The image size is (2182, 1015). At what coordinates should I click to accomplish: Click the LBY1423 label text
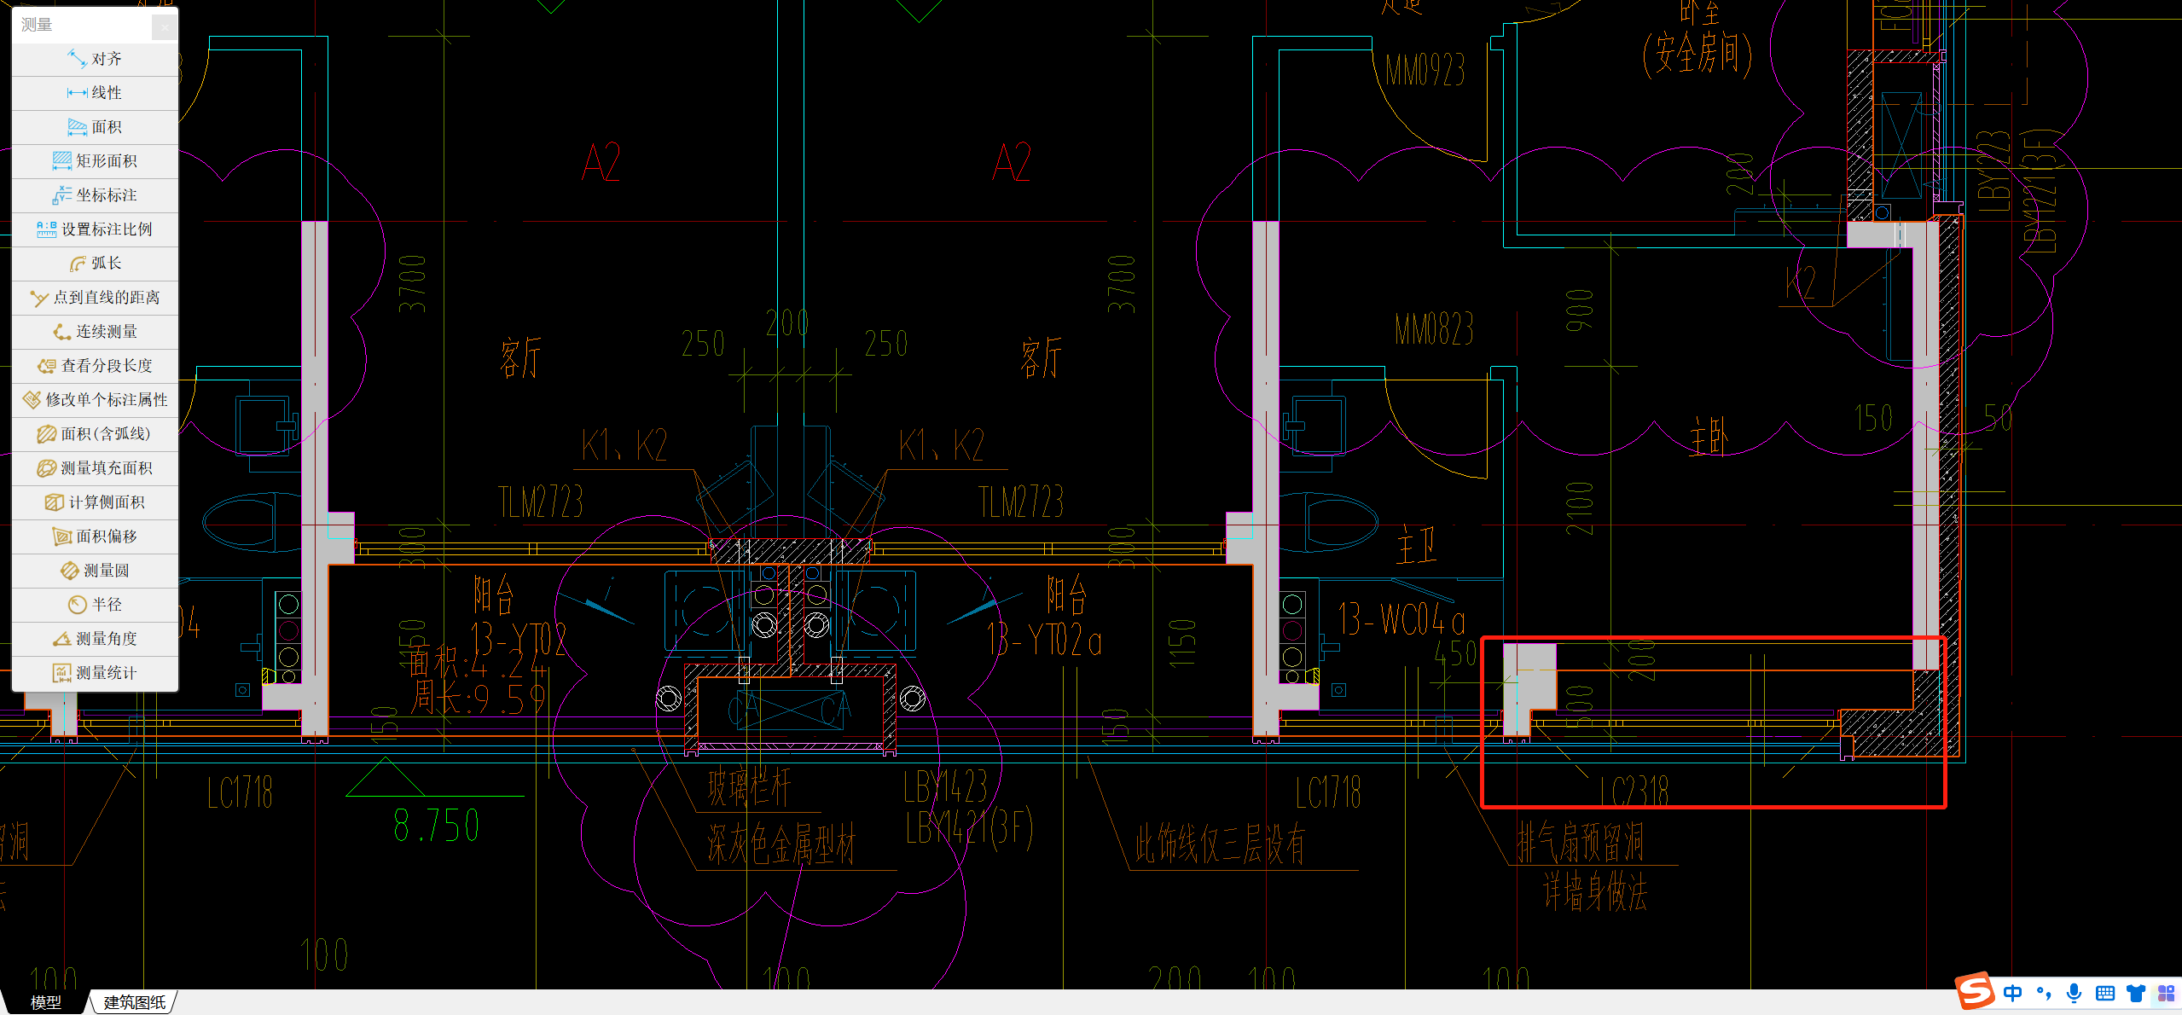(946, 786)
